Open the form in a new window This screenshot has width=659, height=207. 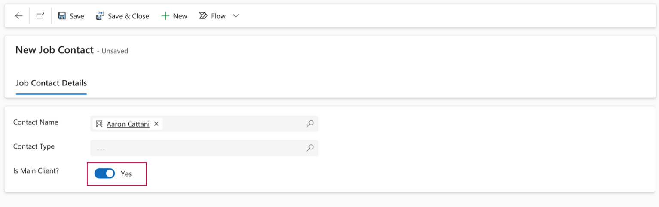tap(40, 16)
